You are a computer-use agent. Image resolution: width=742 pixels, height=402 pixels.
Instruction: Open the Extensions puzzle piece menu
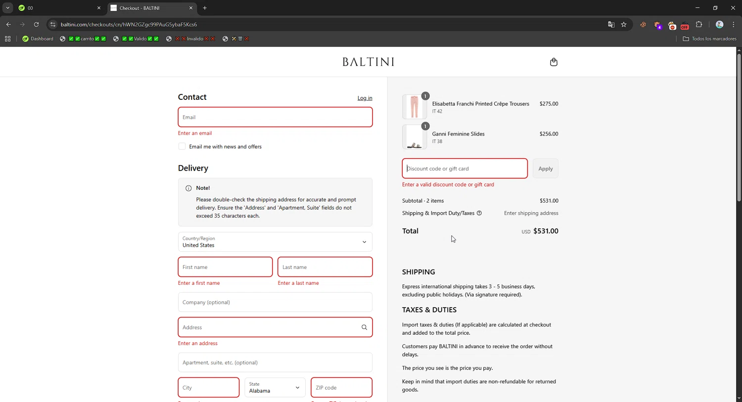coord(699,24)
